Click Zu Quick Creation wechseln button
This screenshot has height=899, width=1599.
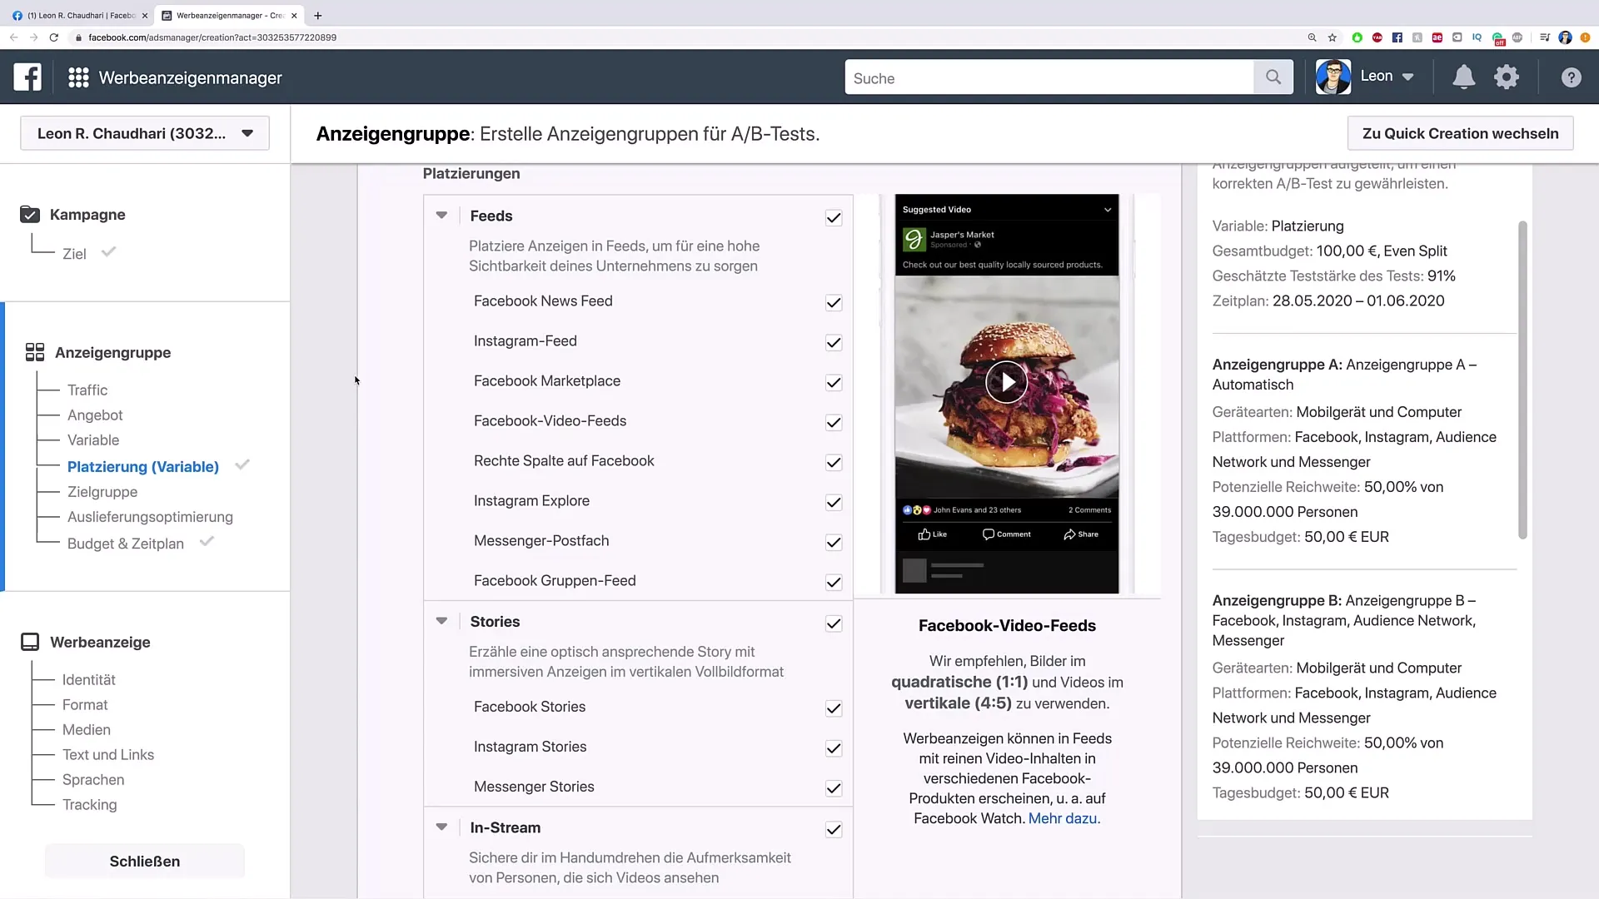pos(1460,133)
